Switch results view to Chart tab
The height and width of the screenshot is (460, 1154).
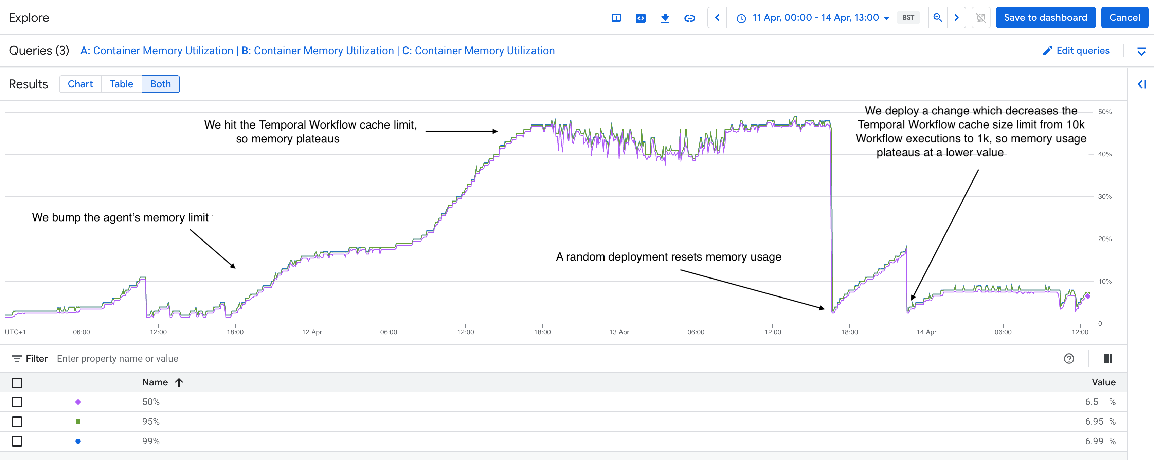click(x=80, y=84)
